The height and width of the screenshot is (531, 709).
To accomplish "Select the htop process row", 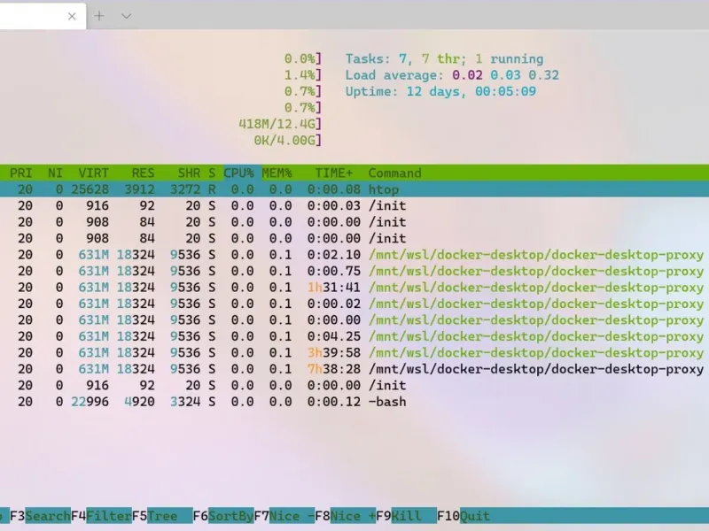I will point(354,189).
